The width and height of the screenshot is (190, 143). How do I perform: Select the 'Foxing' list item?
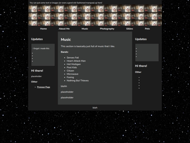pos(70,77)
